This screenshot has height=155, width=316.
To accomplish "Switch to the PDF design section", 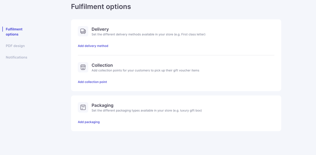I will coord(15,46).
